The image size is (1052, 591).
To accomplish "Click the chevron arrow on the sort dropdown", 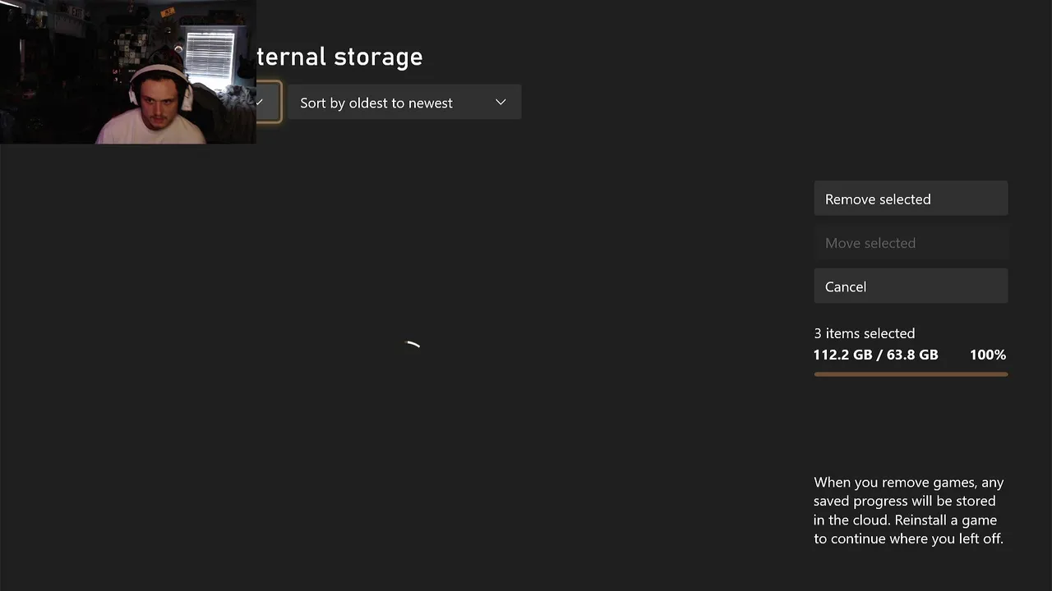I will (x=501, y=103).
